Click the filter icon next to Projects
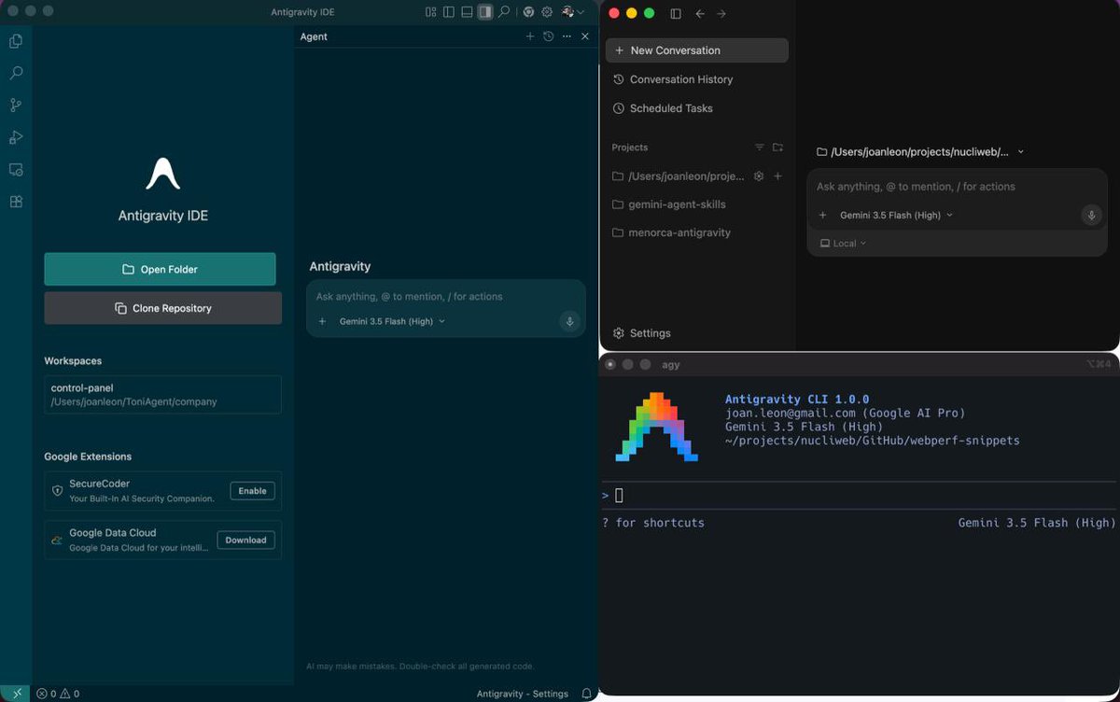 coord(760,147)
